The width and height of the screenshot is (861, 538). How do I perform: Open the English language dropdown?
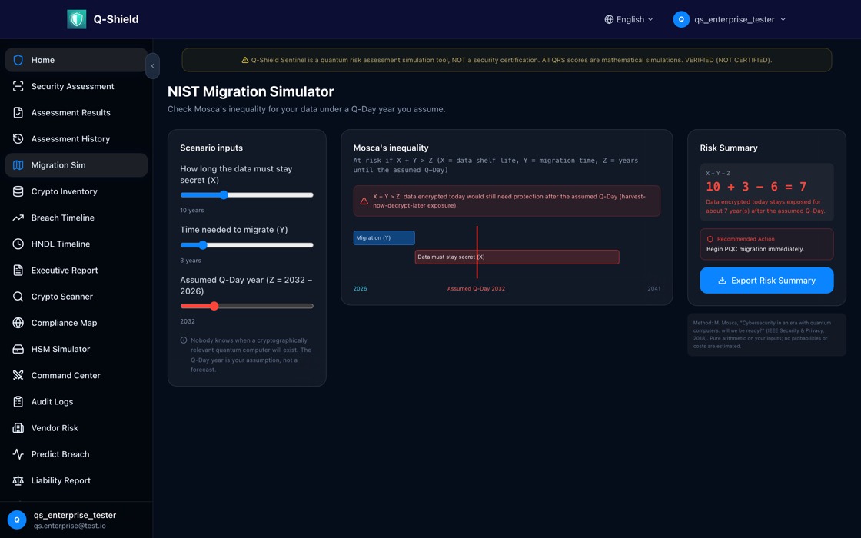point(629,19)
